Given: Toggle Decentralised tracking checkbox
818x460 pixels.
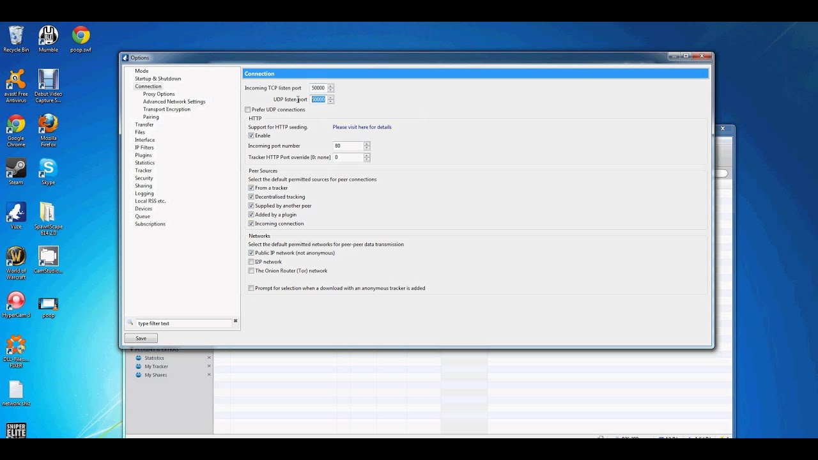Looking at the screenshot, I should coord(251,197).
